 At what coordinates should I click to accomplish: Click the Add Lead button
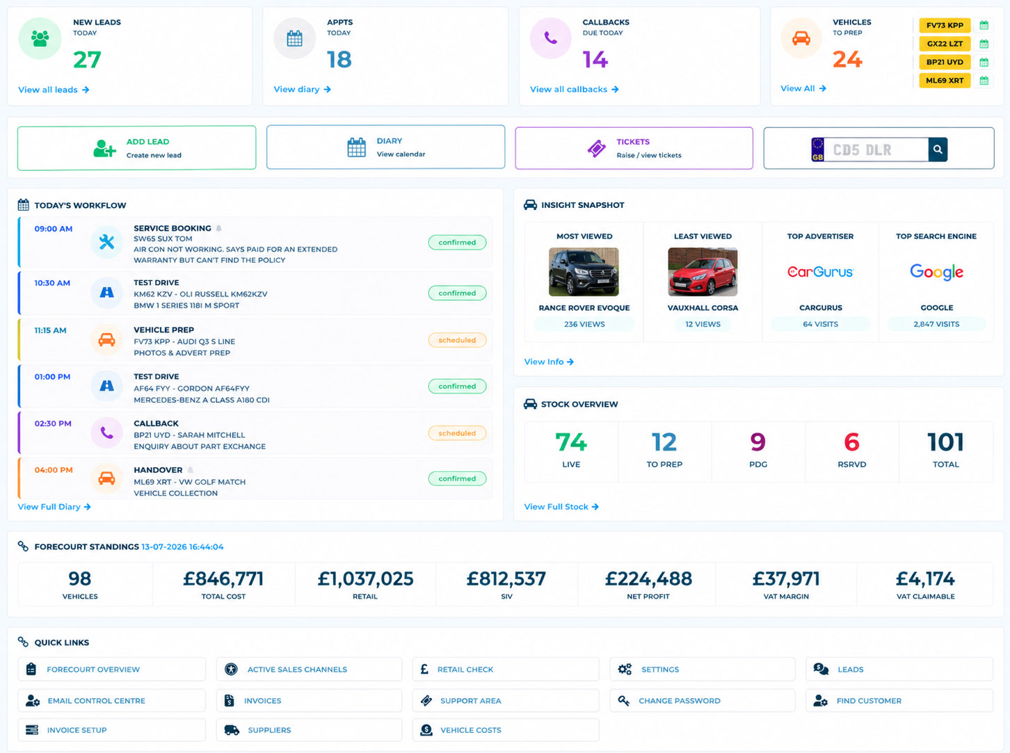click(x=136, y=147)
